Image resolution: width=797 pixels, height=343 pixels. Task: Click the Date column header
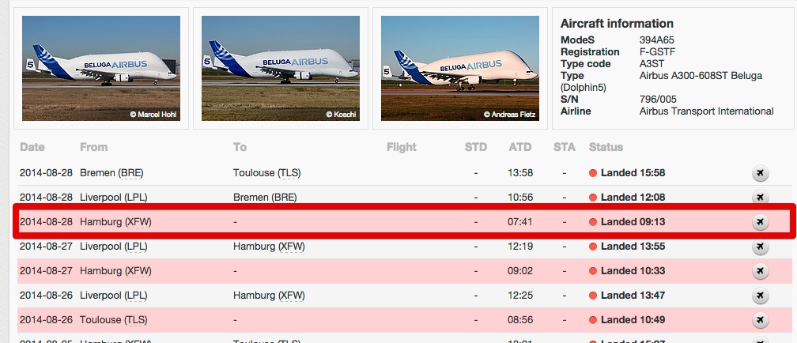click(x=32, y=147)
